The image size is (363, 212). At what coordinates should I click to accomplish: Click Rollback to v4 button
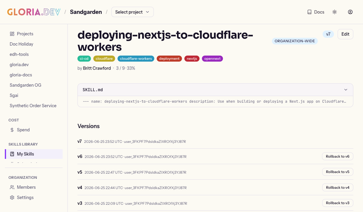[338, 188]
